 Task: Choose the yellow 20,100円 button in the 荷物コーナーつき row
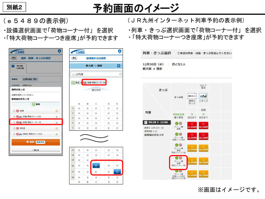click(x=203, y=161)
